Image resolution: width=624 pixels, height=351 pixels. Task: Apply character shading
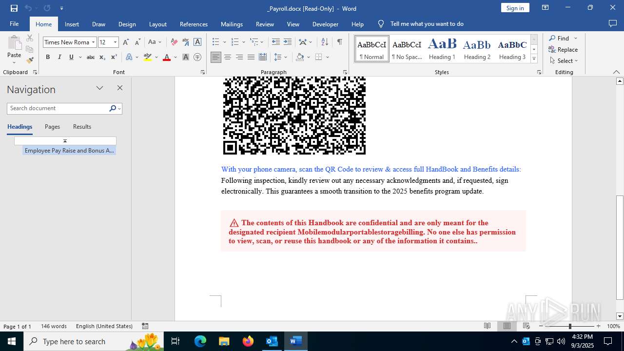tap(186, 57)
